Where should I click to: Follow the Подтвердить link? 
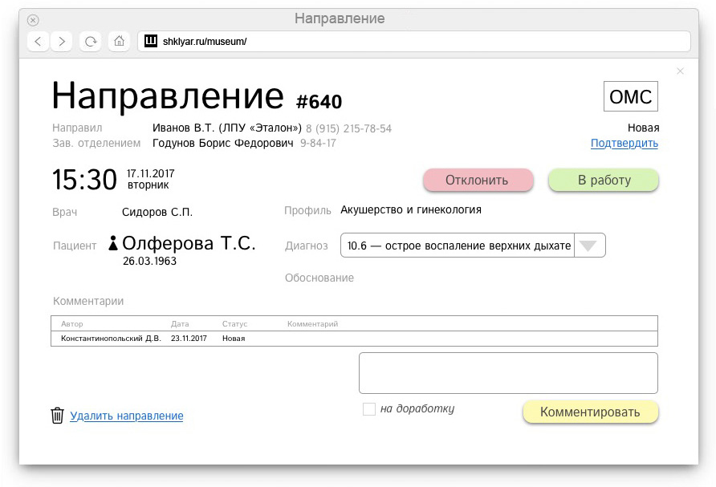[624, 144]
